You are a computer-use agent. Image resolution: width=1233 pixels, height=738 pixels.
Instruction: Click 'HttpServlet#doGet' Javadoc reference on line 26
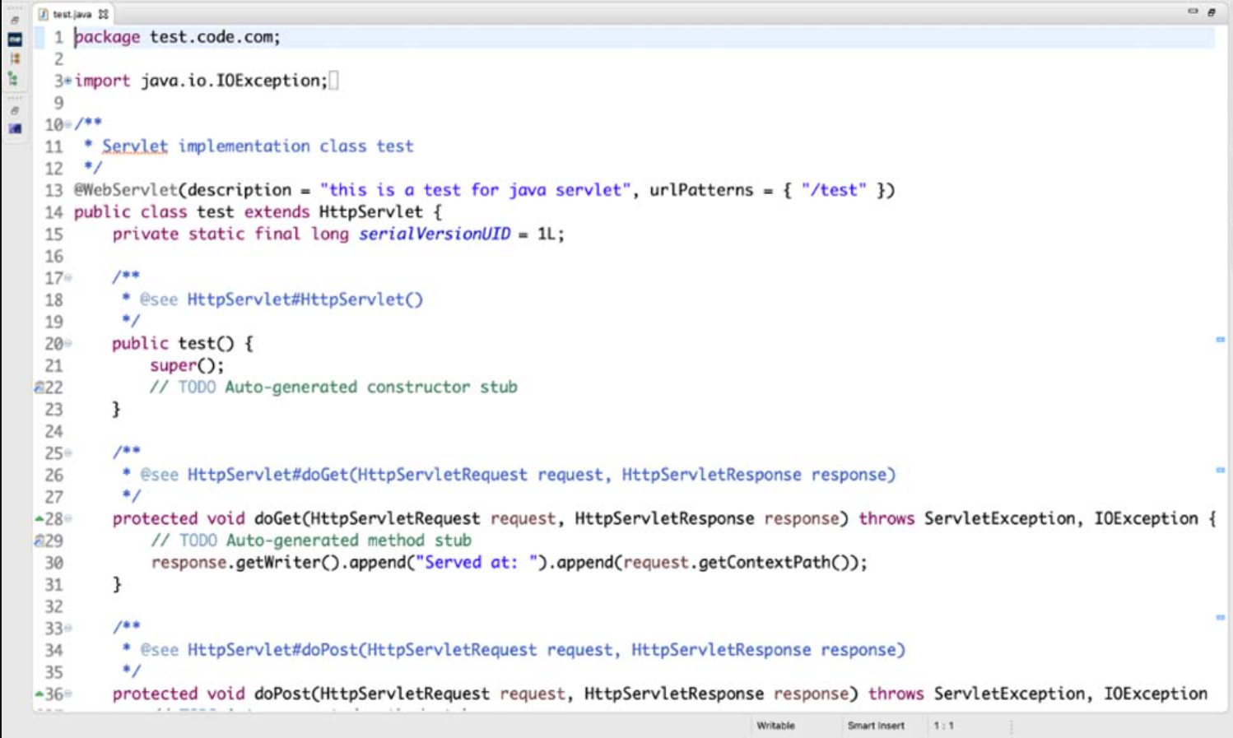click(268, 476)
